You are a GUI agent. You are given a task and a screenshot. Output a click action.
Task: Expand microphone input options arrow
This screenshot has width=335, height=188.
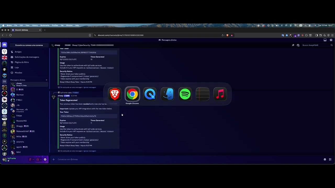[x=33, y=159]
